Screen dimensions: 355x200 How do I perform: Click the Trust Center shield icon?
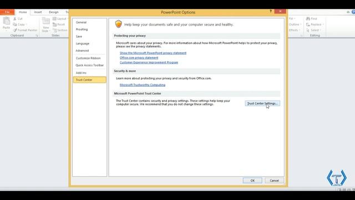pos(119,24)
